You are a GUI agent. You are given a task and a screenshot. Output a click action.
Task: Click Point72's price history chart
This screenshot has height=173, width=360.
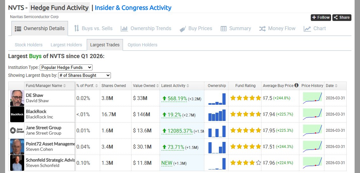tap(312, 147)
